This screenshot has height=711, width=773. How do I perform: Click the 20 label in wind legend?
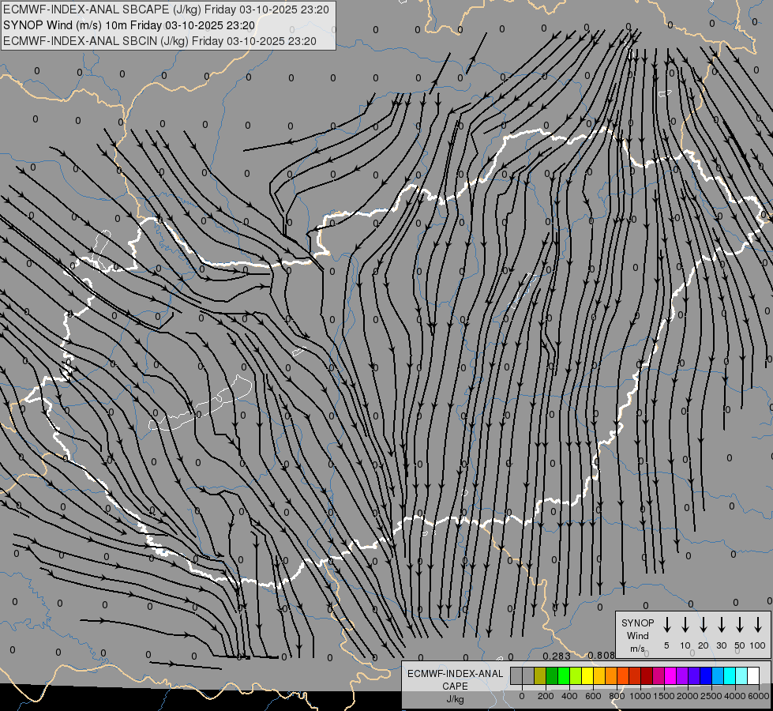click(704, 645)
